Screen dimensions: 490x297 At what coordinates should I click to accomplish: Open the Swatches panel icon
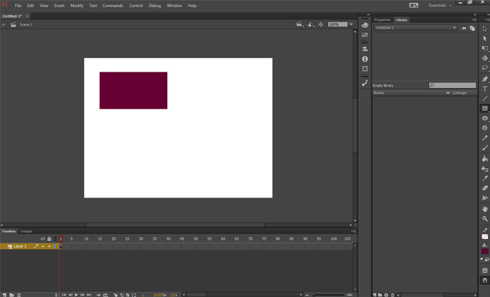pyautogui.click(x=365, y=35)
